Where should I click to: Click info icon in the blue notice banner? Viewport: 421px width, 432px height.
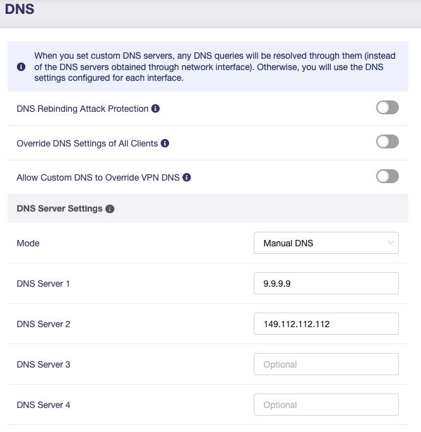[21, 67]
